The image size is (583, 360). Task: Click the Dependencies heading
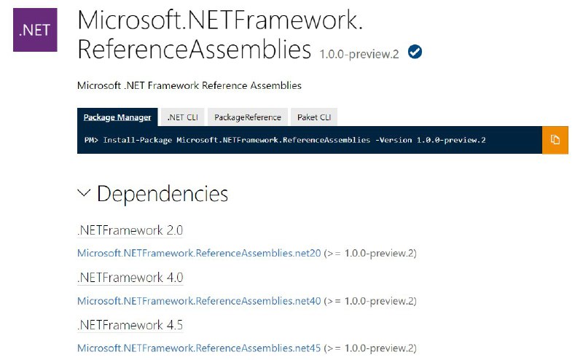click(x=162, y=194)
